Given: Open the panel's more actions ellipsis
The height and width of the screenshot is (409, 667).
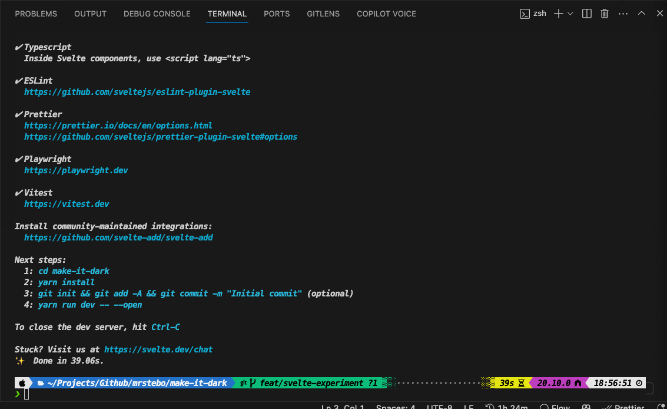Looking at the screenshot, I should pos(623,14).
